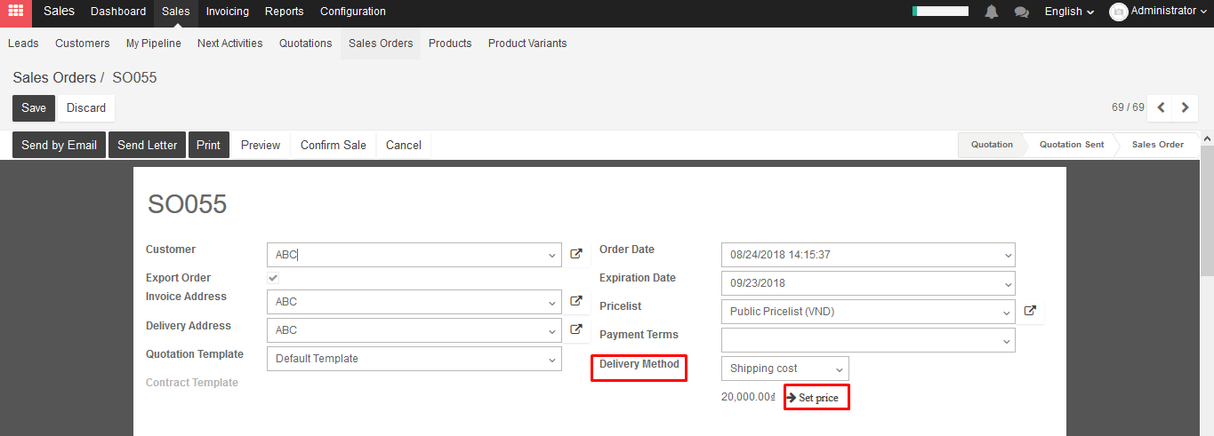Open Pricelist external link icon
Screen dimensions: 1214x436
(1030, 311)
